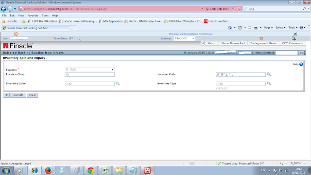The image size is (311, 175).
Task: Click the Show Memo Pad button
Action: pyautogui.click(x=233, y=43)
